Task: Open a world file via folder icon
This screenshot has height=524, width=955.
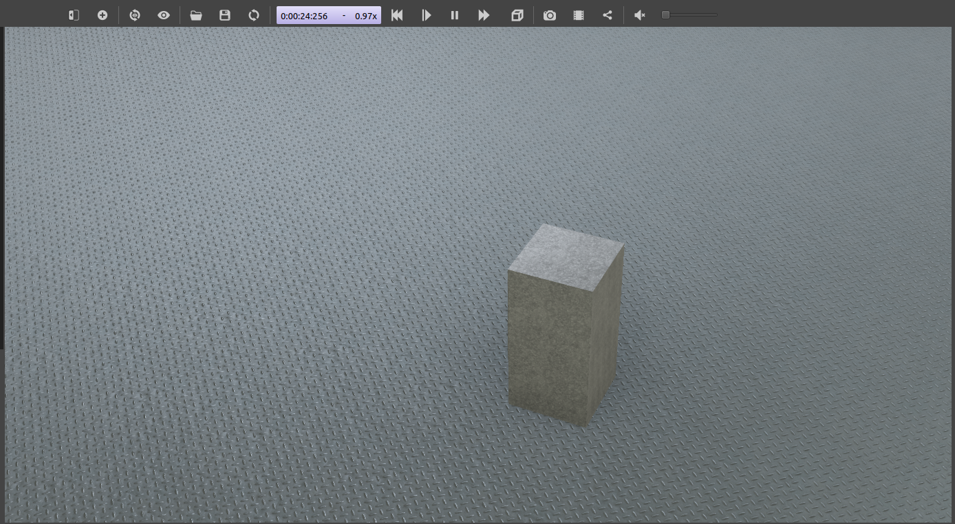Action: 196,15
